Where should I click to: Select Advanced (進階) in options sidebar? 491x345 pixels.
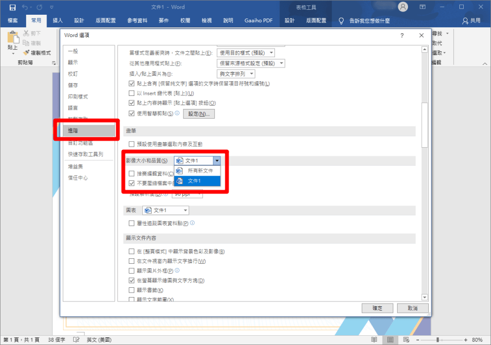[x=89, y=130]
